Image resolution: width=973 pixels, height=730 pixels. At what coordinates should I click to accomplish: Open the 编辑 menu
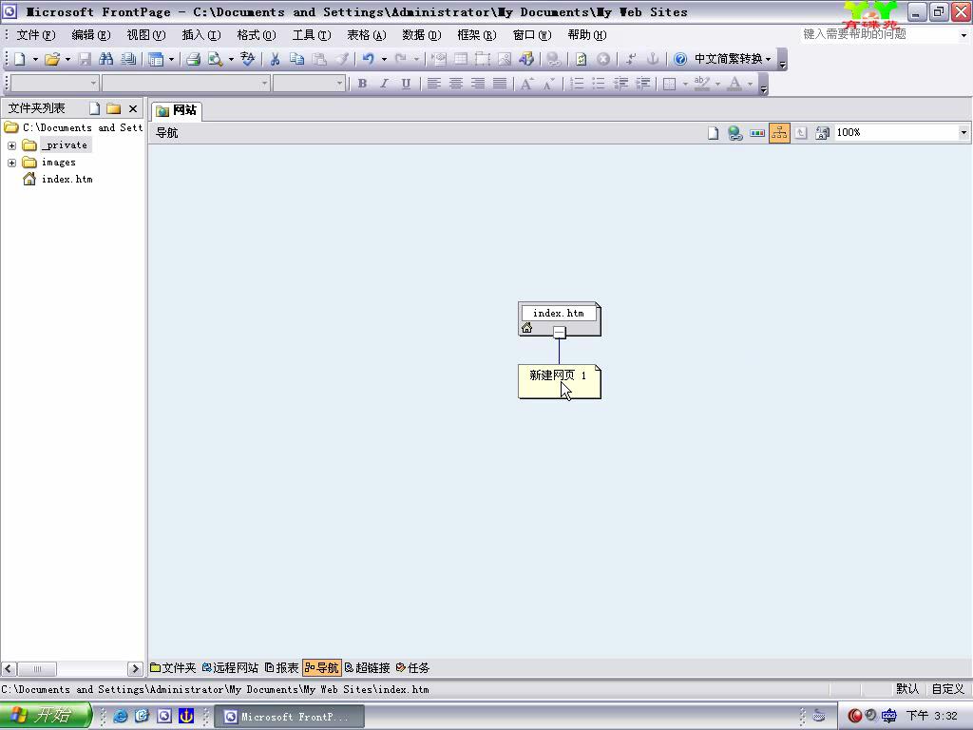[x=90, y=35]
